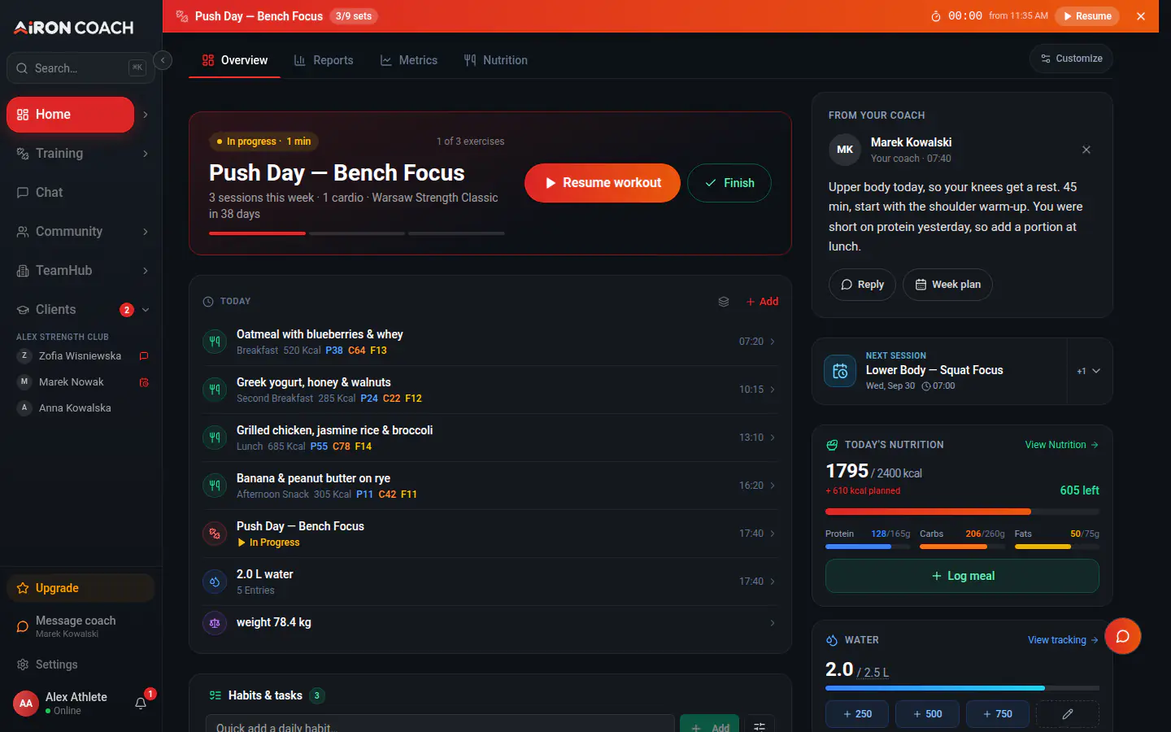Collapse the sidebar with the chevron button
This screenshot has height=732, width=1171.
[x=163, y=60]
